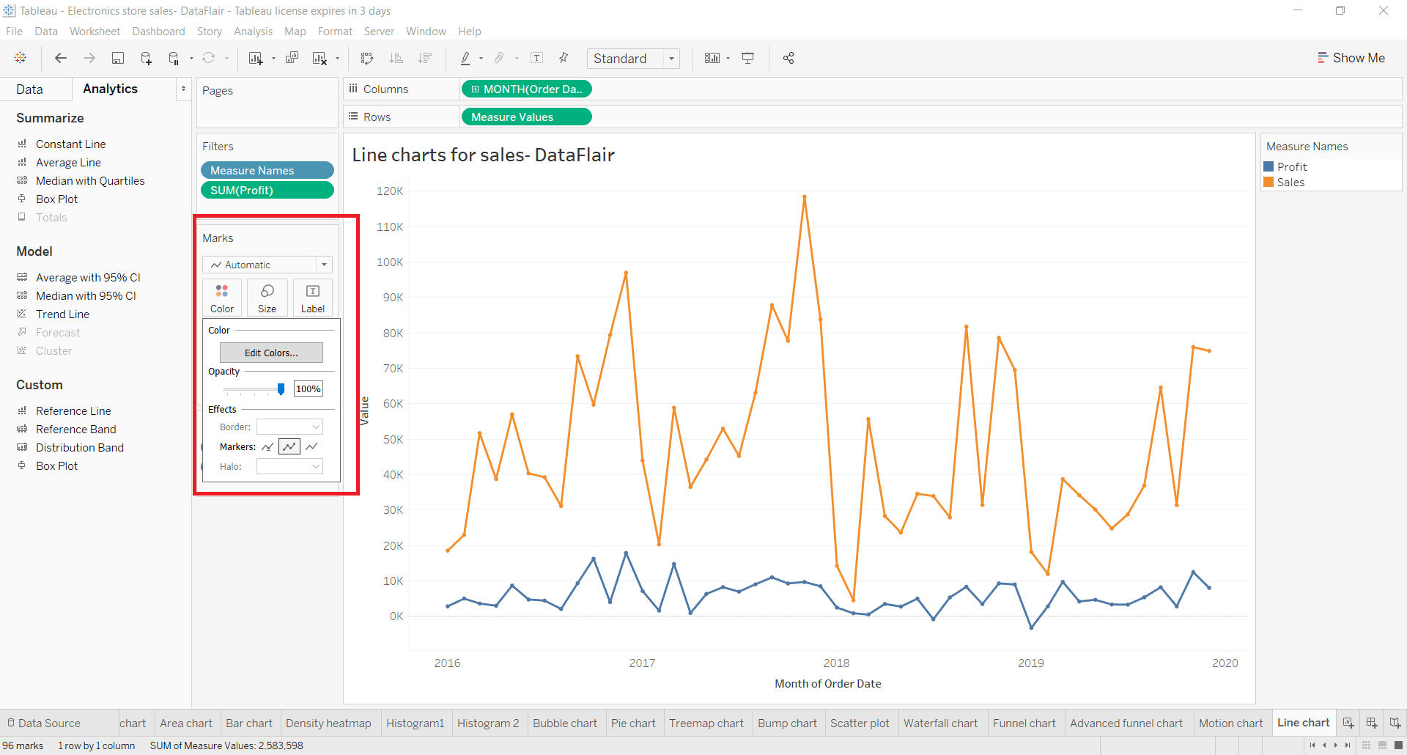Select markers all option
The width and height of the screenshot is (1407, 755).
(x=289, y=446)
